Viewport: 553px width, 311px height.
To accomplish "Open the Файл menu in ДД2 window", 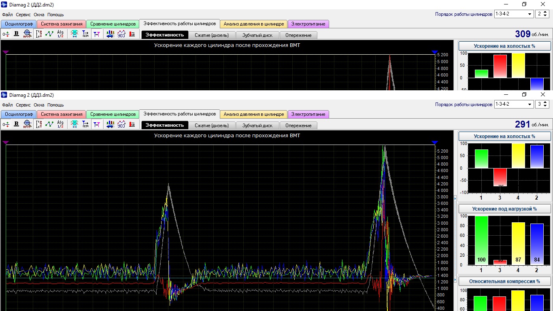I will click(7, 15).
